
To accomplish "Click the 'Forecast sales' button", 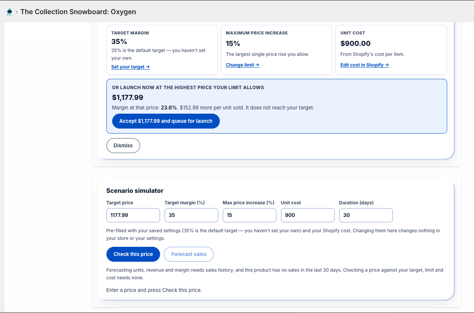I will point(189,254).
